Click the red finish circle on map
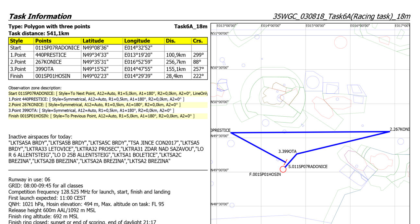The image size is (420, 224). [283, 169]
